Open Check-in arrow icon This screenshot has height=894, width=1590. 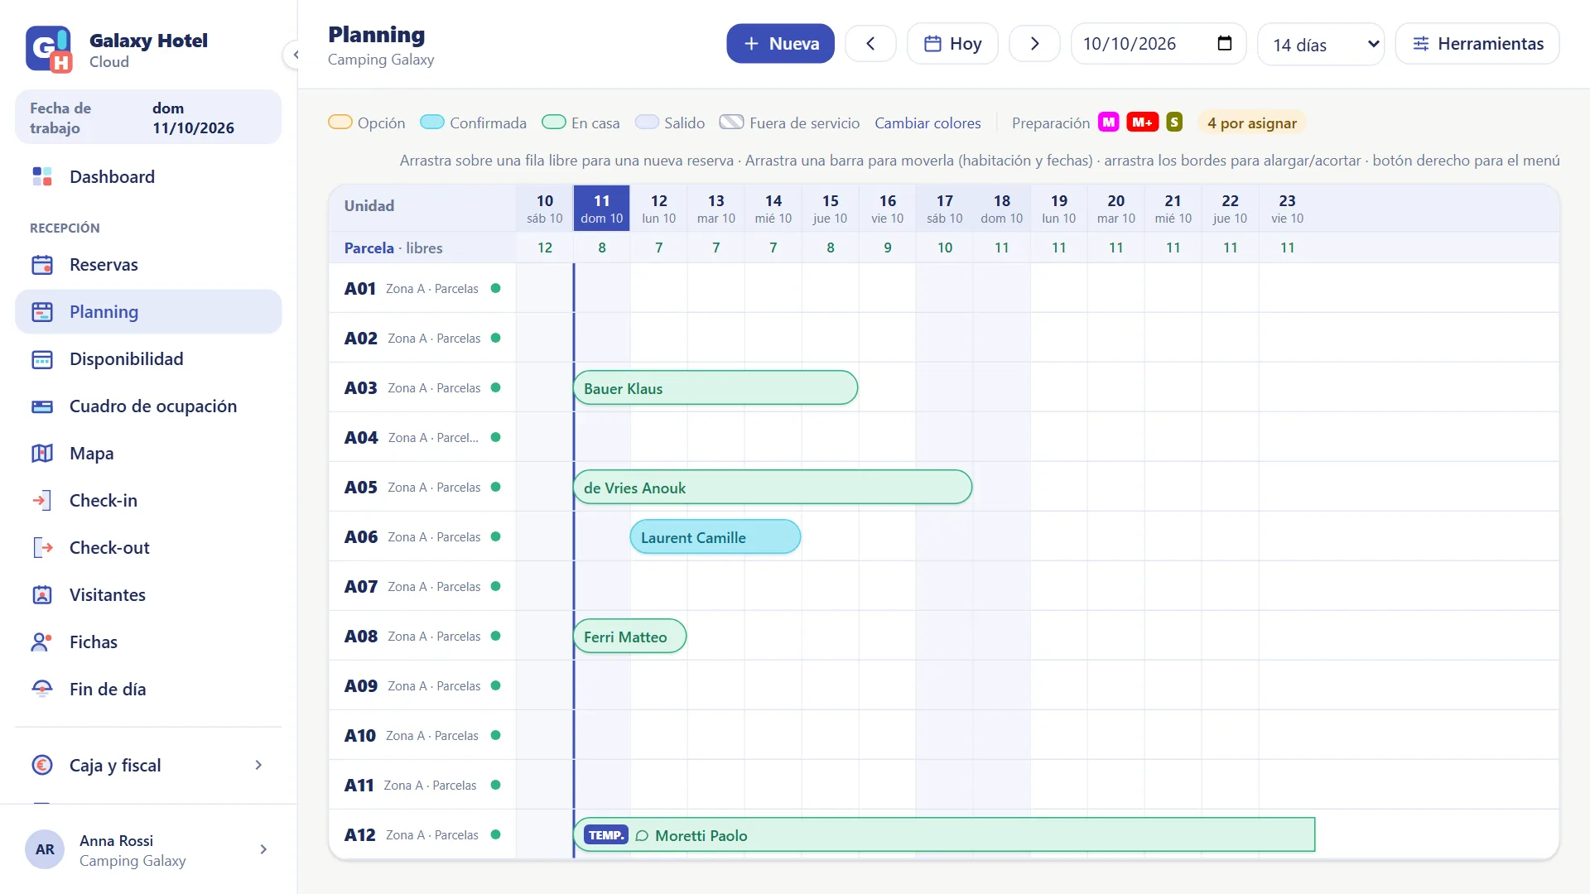[x=42, y=500]
